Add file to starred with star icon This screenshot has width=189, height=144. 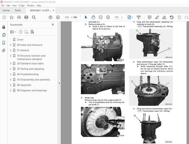coord(12,17)
